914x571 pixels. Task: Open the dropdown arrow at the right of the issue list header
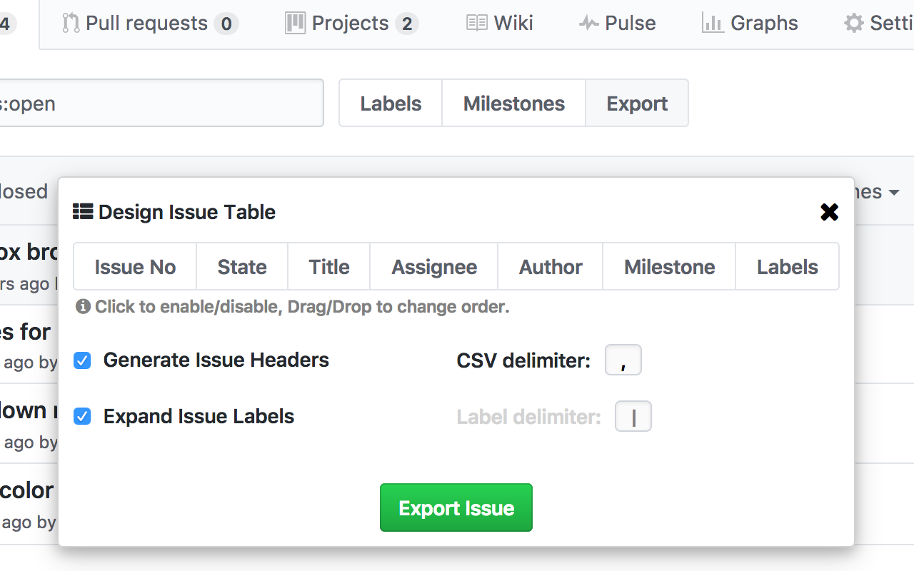[x=894, y=193]
